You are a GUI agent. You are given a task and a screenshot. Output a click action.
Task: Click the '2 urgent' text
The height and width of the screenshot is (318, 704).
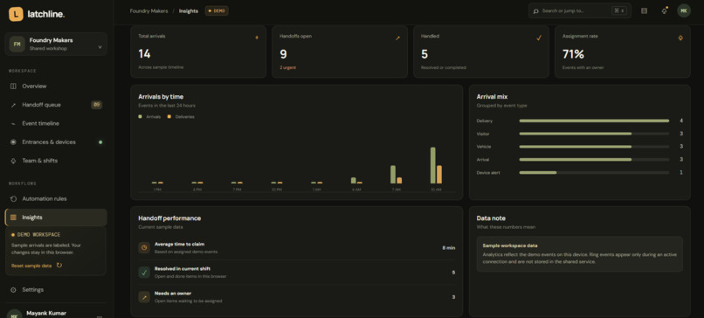click(287, 68)
